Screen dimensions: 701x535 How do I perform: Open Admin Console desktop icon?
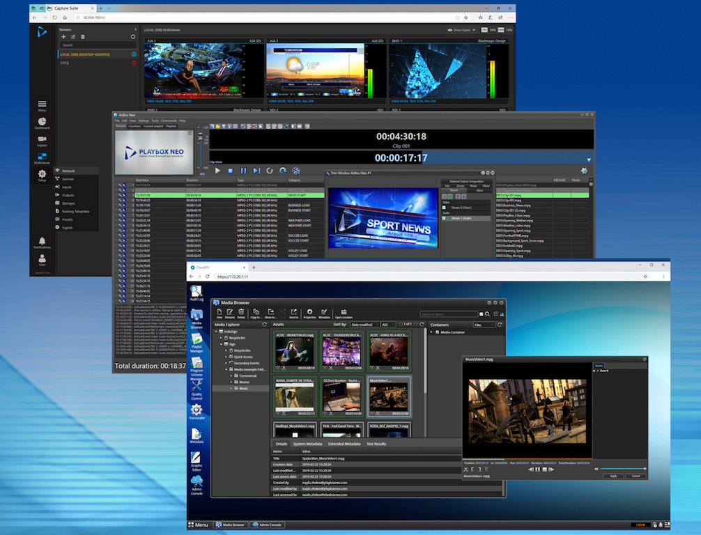197,486
